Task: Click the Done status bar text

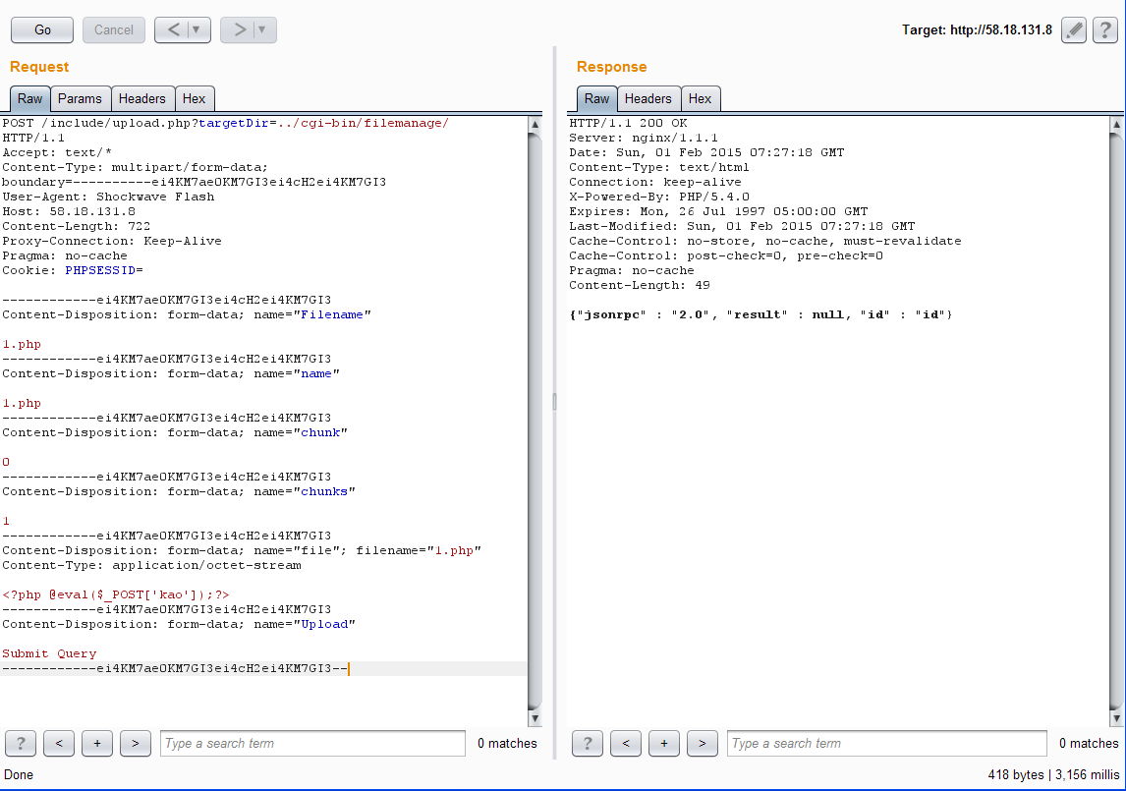Action: tap(19, 774)
